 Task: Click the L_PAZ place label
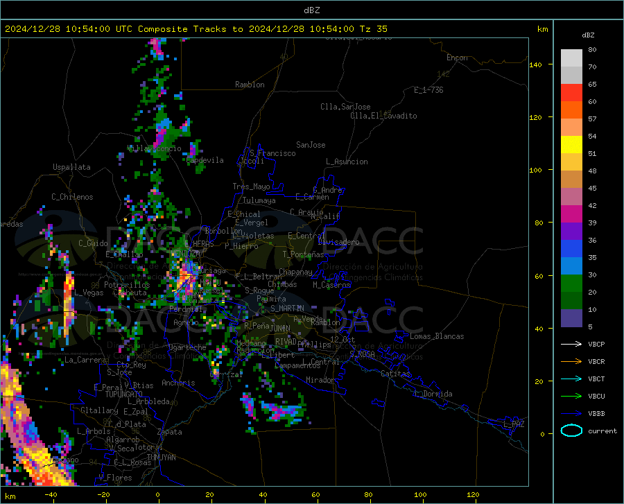[514, 424]
